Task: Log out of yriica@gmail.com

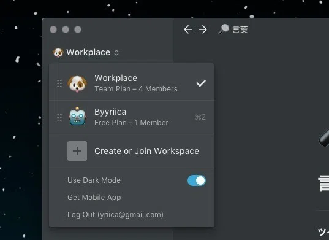Action: point(115,215)
